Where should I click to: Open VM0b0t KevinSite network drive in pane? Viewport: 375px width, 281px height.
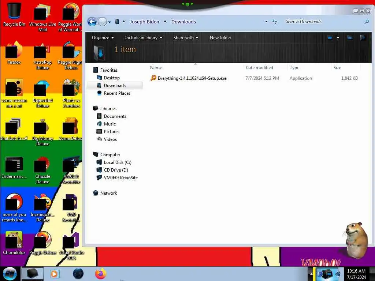pos(121,178)
